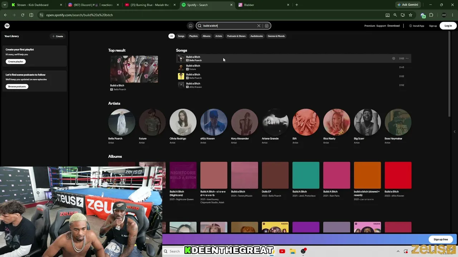The image size is (458, 257).
Task: Filter search results by Audiobooks
Action: [257, 36]
